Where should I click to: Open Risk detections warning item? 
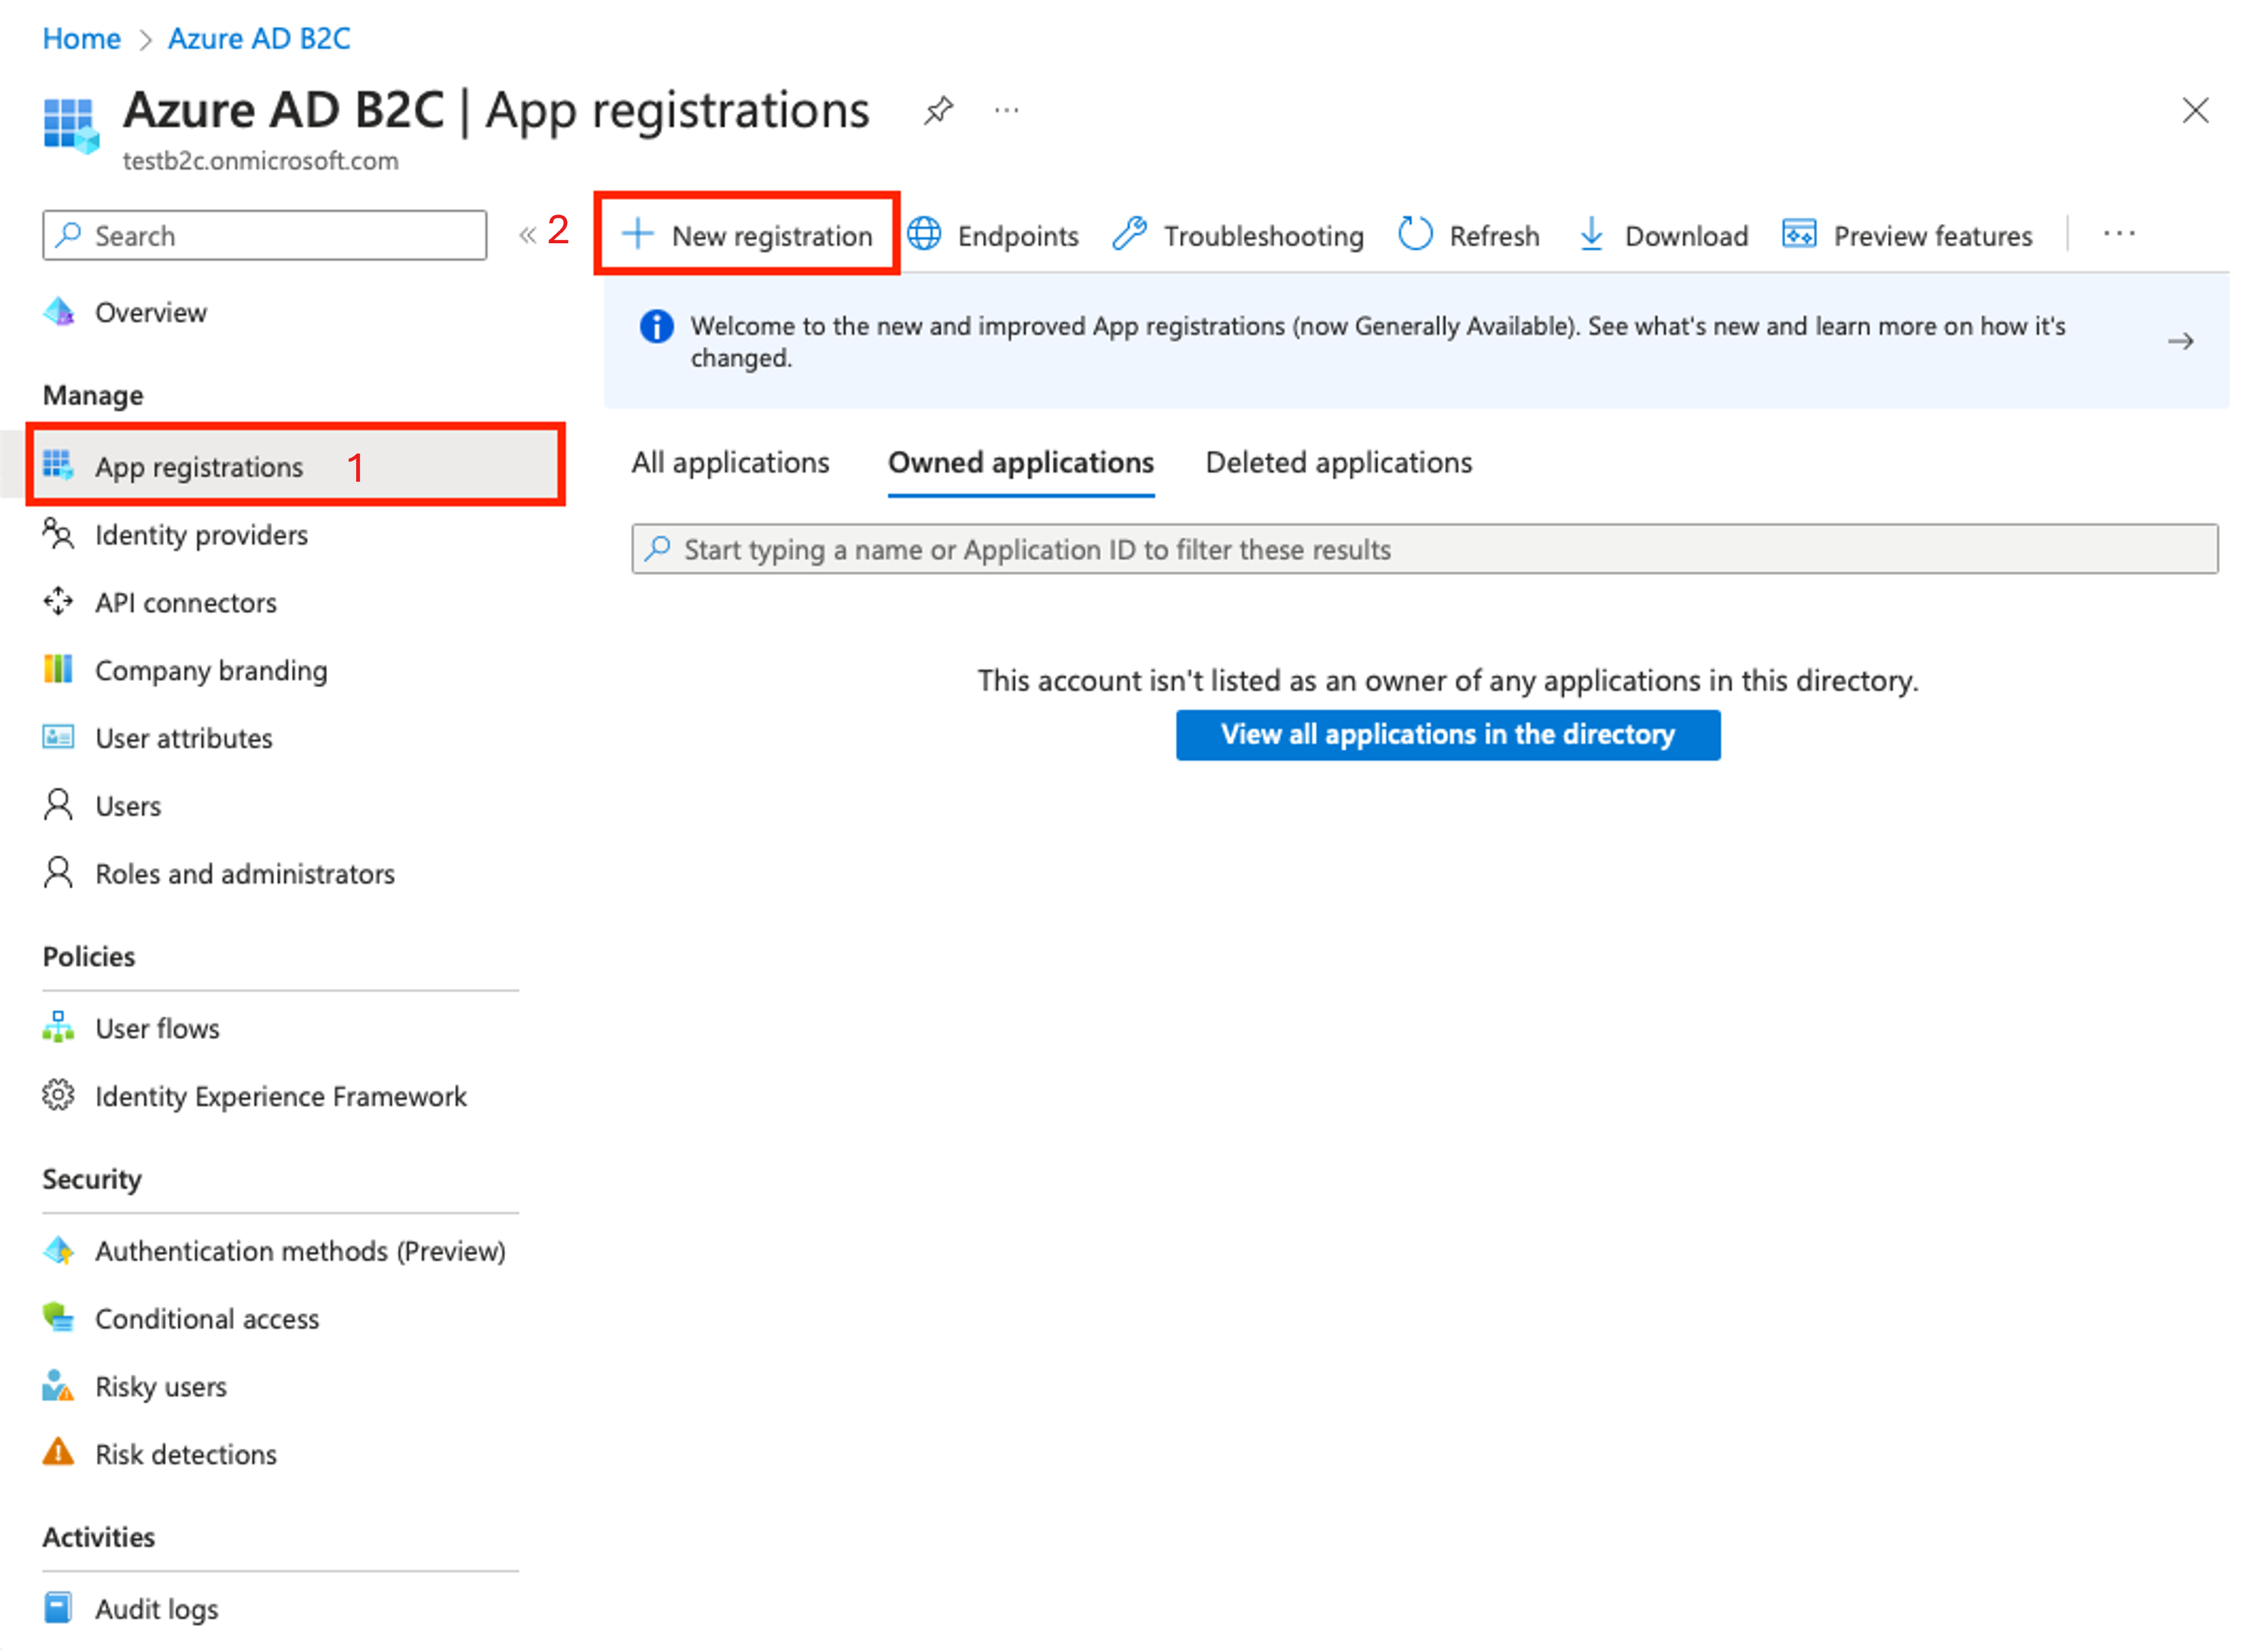point(185,1454)
